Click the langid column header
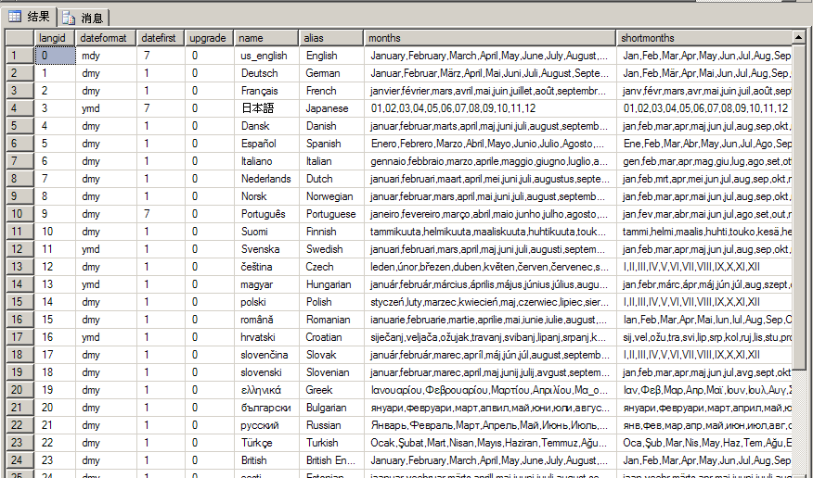 point(55,38)
